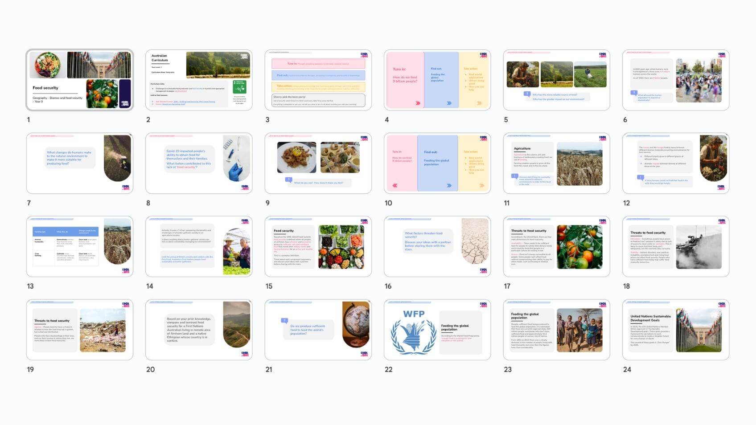The height and width of the screenshot is (425, 756).
Task: Click the blue question bubble icon on slide 21
Action: pyautogui.click(x=284, y=320)
